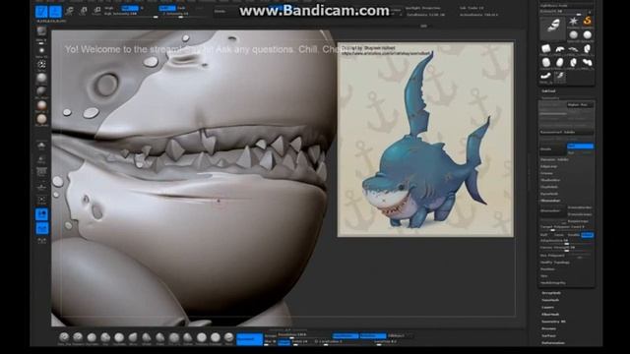
Task: Toggle the upper blue button in left shelf
Action: click(x=41, y=214)
